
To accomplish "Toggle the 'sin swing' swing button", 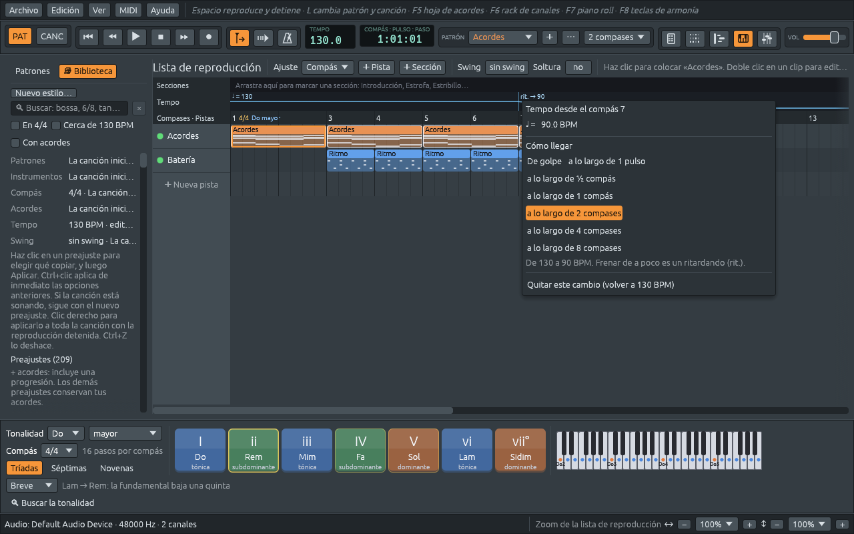I will (506, 67).
